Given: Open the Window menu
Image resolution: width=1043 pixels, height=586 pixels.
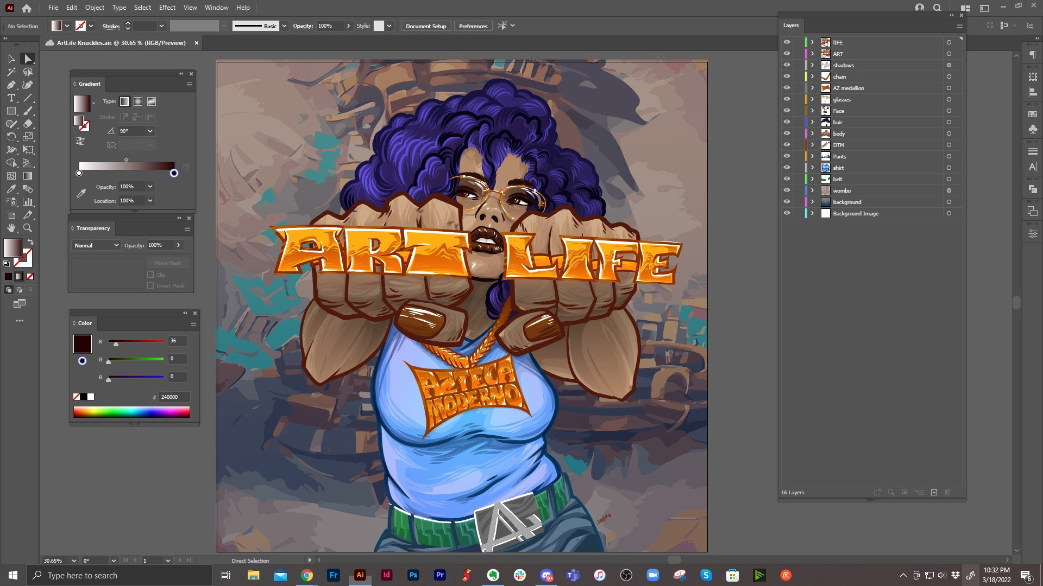Looking at the screenshot, I should 216,8.
